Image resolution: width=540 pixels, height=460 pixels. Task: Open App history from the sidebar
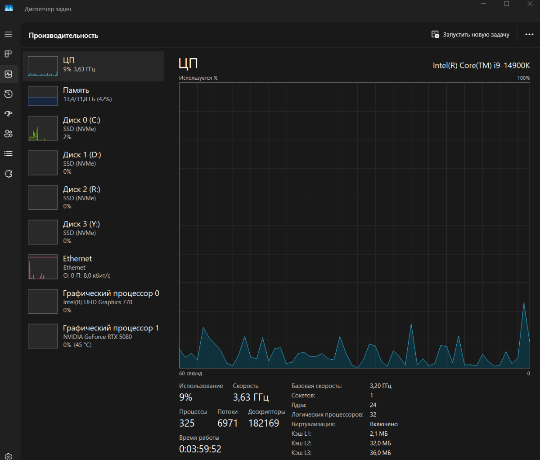coord(9,94)
